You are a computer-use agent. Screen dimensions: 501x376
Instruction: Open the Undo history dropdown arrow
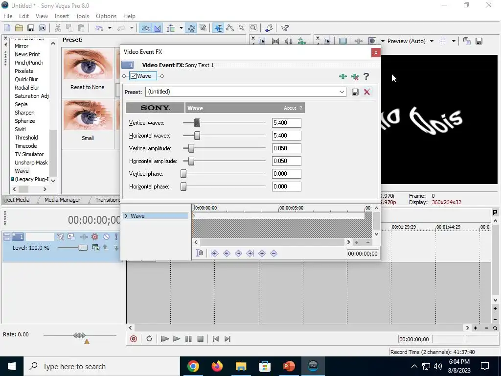coord(110,28)
